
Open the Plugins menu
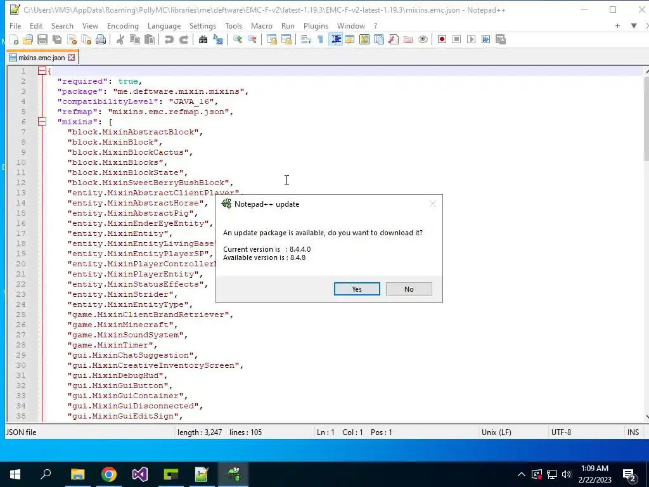316,25
